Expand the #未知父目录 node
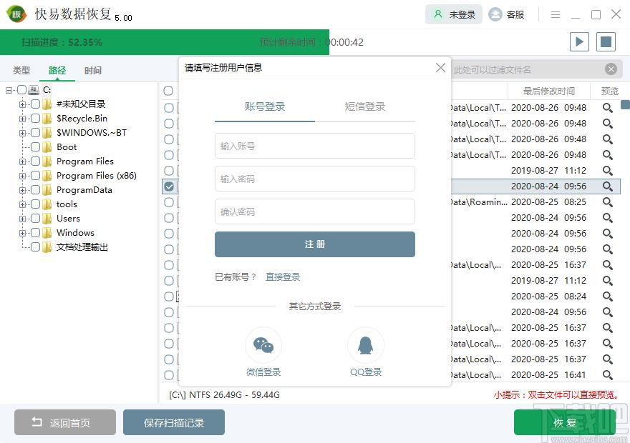Screen dimensions: 630x443 click(x=22, y=104)
